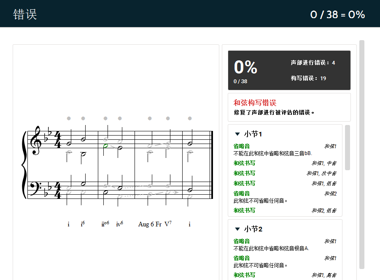Click the V7 chord label
Image resolution: width=380 pixels, height=280 pixels.
click(x=168, y=224)
